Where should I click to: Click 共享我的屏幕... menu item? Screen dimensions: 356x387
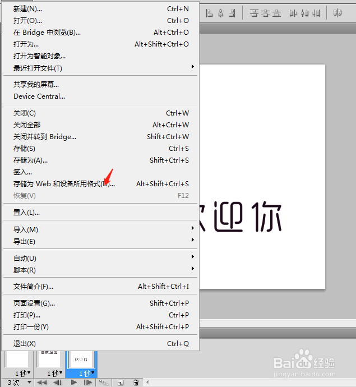coord(100,84)
